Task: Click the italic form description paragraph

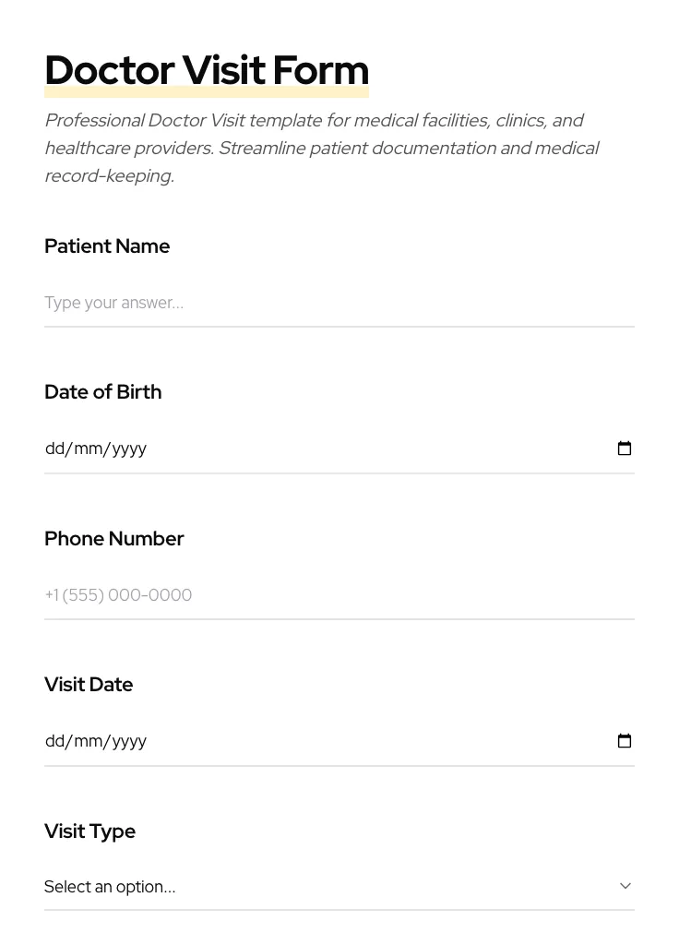Action: pos(323,148)
